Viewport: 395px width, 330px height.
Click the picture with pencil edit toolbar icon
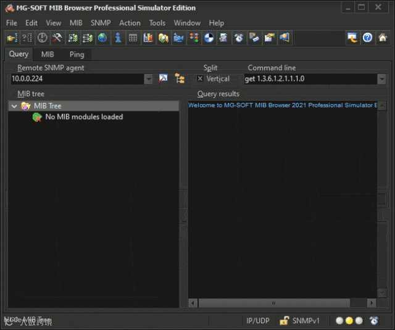pyautogui.click(x=269, y=38)
